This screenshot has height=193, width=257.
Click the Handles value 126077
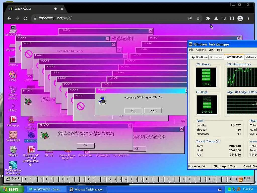click(x=236, y=125)
